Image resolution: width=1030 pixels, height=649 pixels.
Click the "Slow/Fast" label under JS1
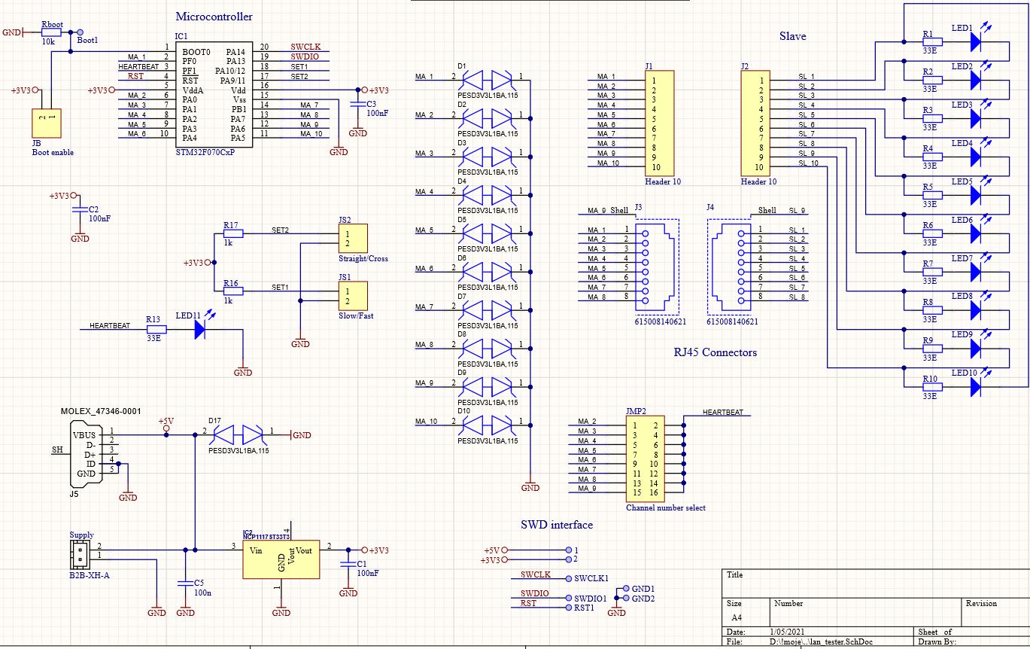[x=356, y=315]
